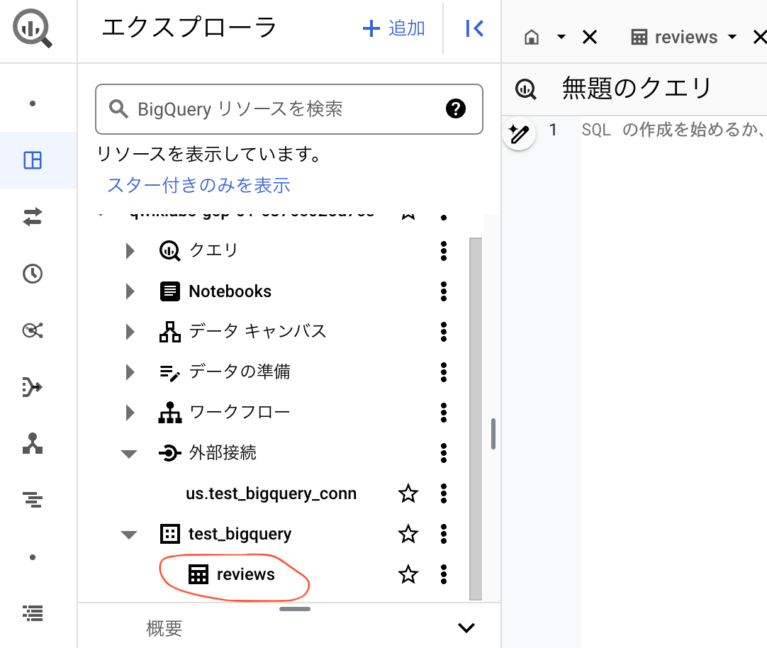Select the 外部接続 tree item
The width and height of the screenshot is (767, 648).
223,453
